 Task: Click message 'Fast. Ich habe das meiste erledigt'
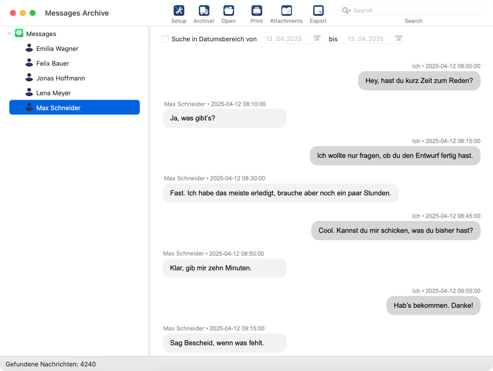(x=281, y=193)
